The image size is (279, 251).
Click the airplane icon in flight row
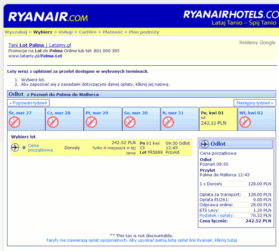(x=15, y=147)
